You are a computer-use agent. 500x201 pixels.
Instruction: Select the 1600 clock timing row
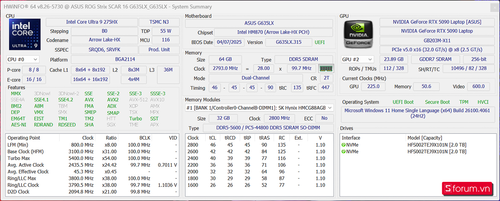click(x=260, y=185)
